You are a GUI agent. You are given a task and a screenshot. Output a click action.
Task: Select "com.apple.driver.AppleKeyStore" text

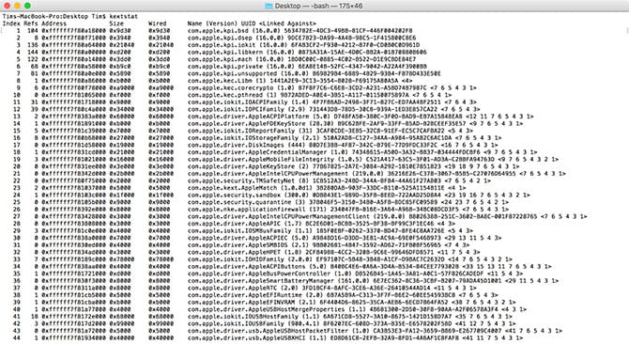[x=240, y=166]
